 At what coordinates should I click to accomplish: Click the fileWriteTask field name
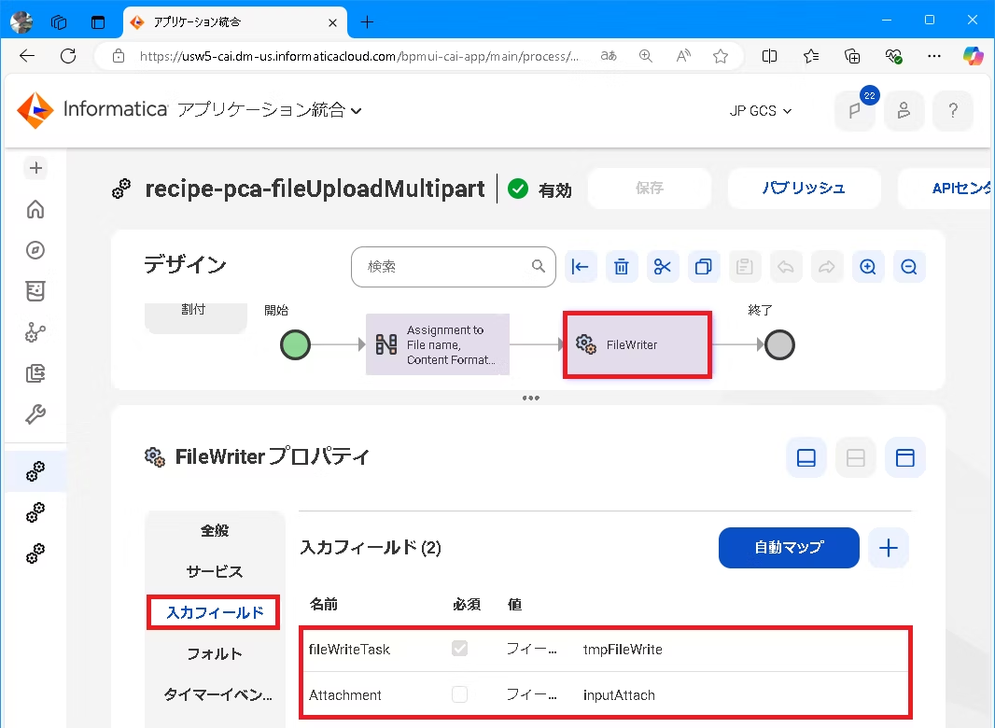pos(349,650)
